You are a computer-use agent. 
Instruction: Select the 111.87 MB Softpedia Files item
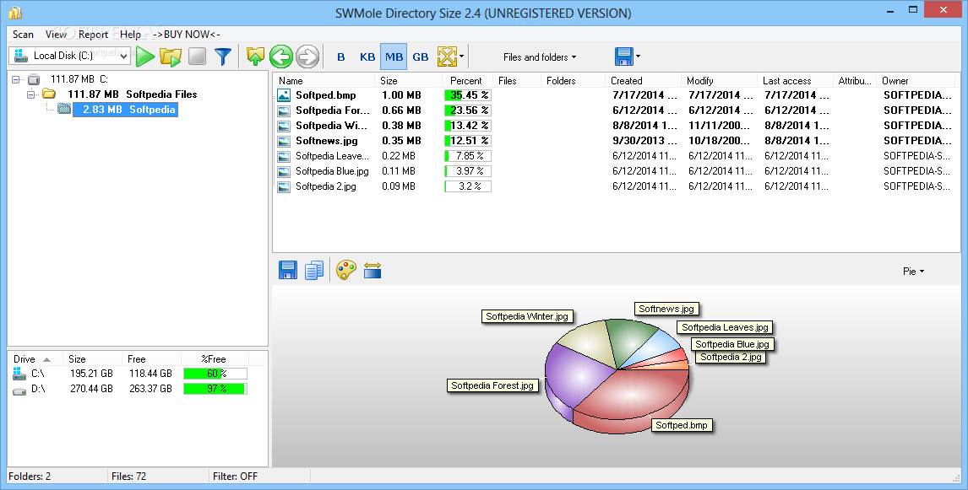(132, 94)
